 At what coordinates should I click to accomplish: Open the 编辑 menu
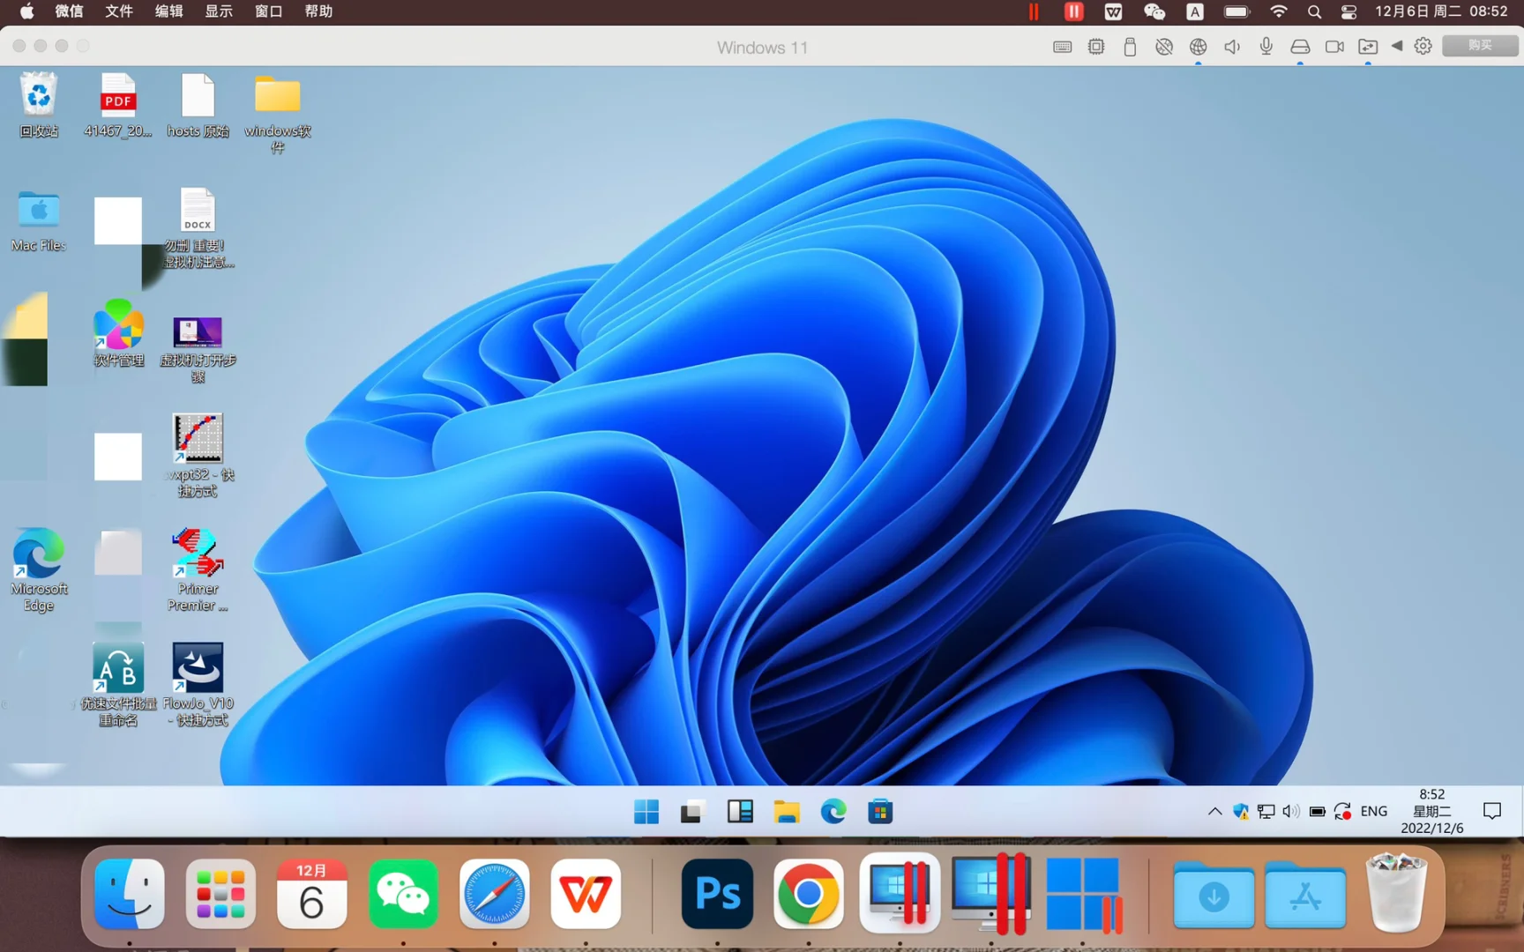[168, 11]
